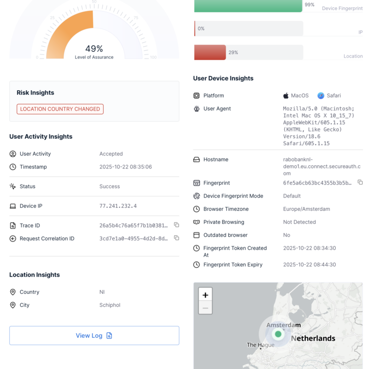Screen dimensions: 373x369
Task: Zoom in on the map
Action: pyautogui.click(x=205, y=295)
